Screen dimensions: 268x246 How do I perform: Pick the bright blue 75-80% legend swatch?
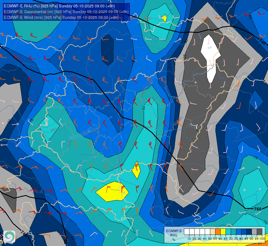coord(239,232)
